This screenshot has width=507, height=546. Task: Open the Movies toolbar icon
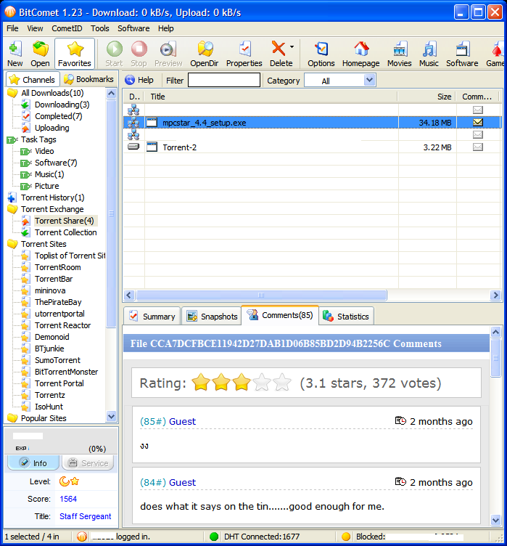click(400, 54)
